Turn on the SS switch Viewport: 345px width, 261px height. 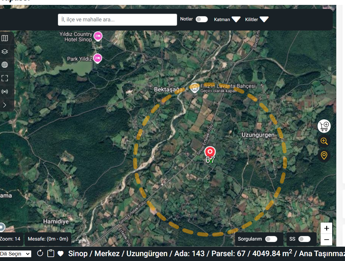tap(304, 239)
